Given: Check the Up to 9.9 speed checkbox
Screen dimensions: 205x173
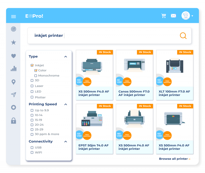Looking at the screenshot, I should coord(32,110).
